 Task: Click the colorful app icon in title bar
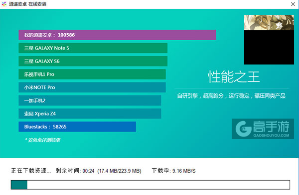tap(4, 4)
